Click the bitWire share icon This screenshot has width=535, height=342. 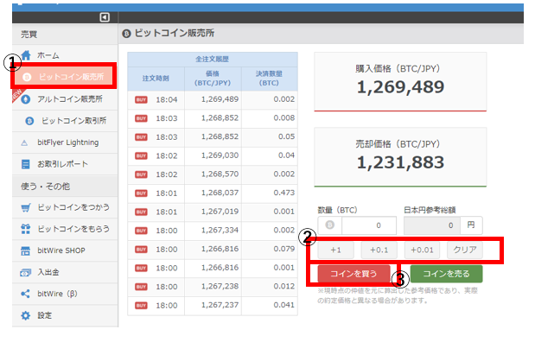pyautogui.click(x=26, y=294)
